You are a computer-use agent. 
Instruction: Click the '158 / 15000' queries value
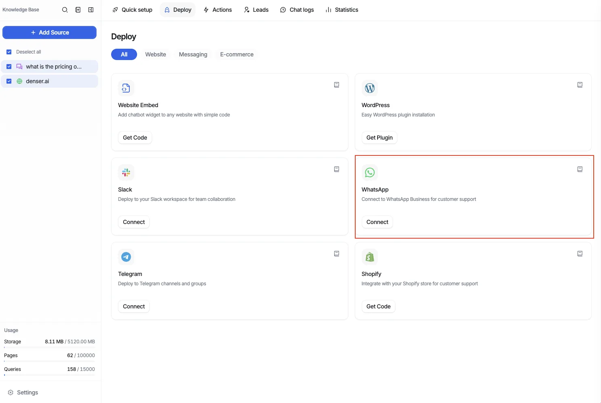[81, 369]
